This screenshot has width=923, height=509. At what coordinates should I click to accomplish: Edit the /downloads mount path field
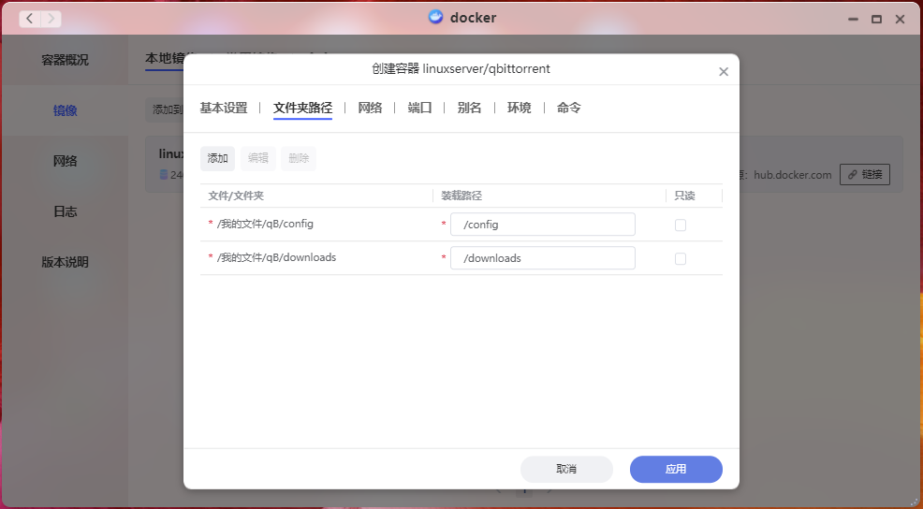coord(542,258)
